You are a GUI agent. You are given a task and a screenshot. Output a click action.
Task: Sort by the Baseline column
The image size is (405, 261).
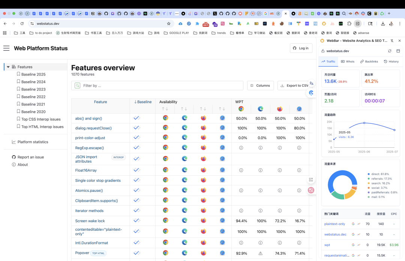[x=142, y=102]
